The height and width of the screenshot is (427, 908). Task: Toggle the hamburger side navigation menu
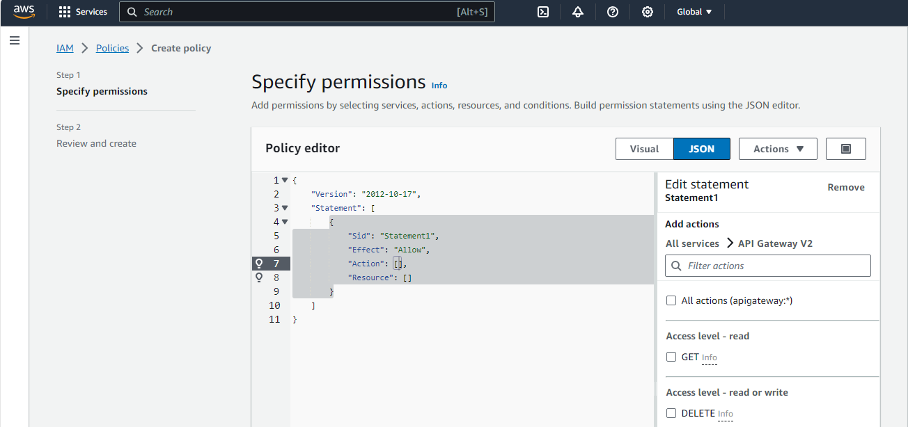click(14, 41)
